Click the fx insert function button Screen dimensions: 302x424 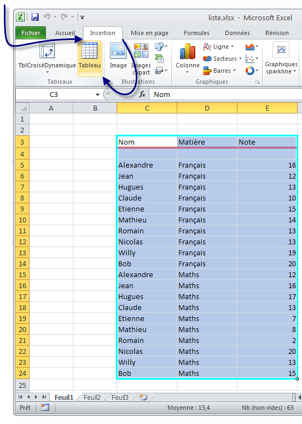pyautogui.click(x=142, y=94)
